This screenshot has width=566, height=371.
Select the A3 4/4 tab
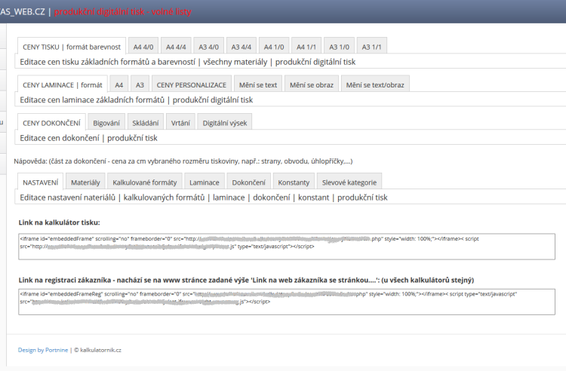tap(241, 47)
